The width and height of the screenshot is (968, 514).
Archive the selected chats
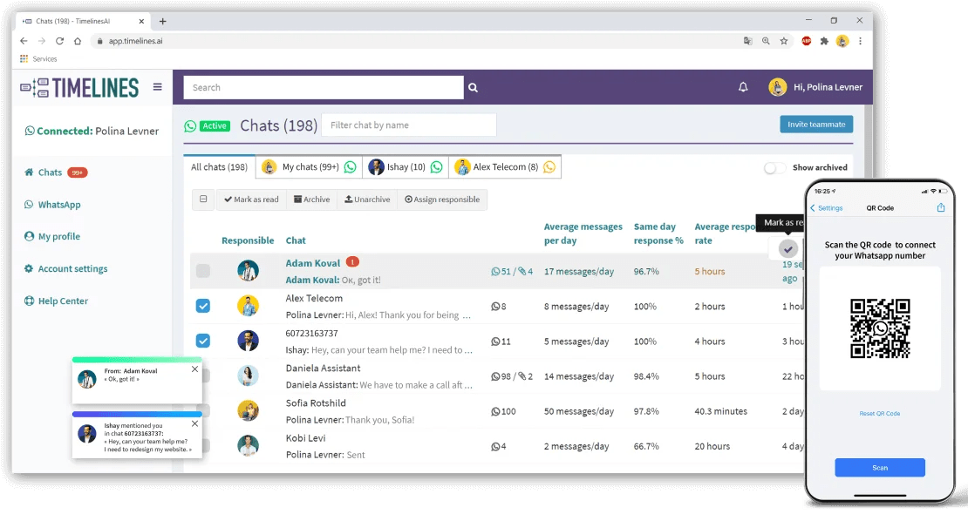(312, 199)
